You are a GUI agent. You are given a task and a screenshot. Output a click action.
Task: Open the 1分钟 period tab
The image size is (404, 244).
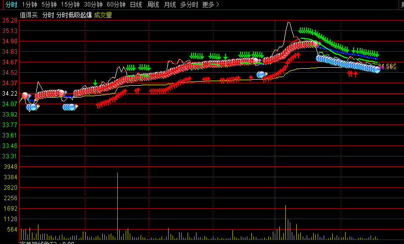coord(29,4)
